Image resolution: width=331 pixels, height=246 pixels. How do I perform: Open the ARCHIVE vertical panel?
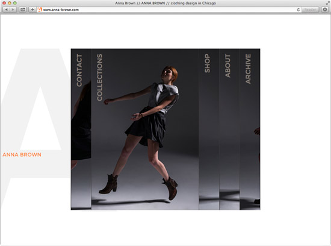[250, 129]
